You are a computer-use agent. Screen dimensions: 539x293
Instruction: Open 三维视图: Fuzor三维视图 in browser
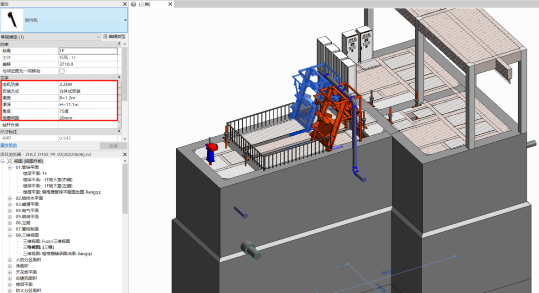tap(46, 241)
